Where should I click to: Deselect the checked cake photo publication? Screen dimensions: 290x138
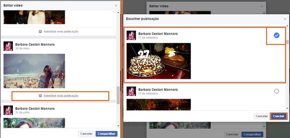[x=276, y=35]
